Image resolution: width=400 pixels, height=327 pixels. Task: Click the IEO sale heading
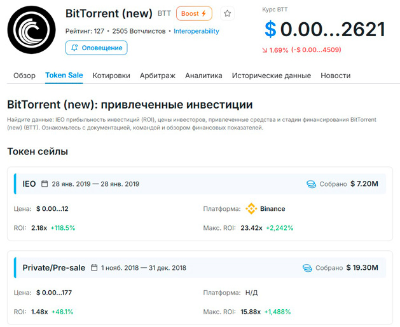click(29, 184)
